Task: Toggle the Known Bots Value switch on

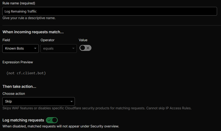Action: pos(85,48)
